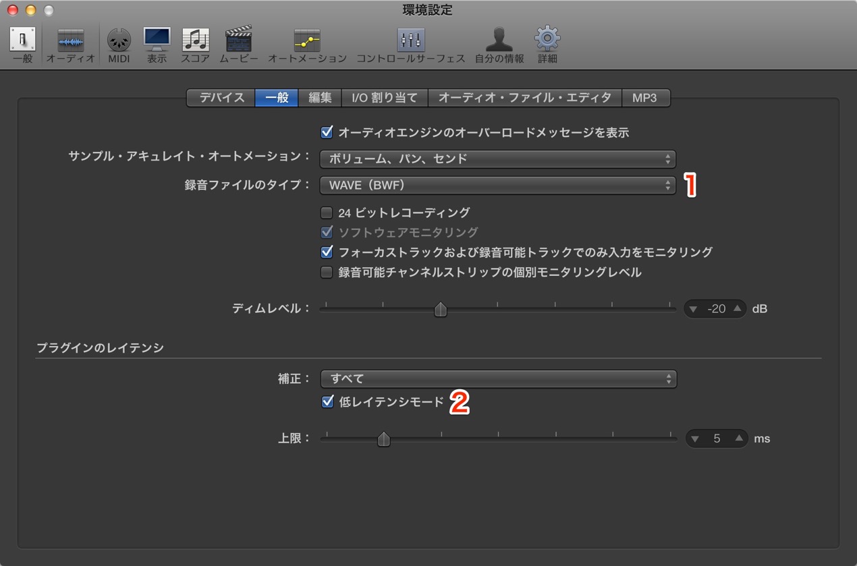Open the オートメーション preferences icon
The height and width of the screenshot is (566, 857).
click(307, 40)
